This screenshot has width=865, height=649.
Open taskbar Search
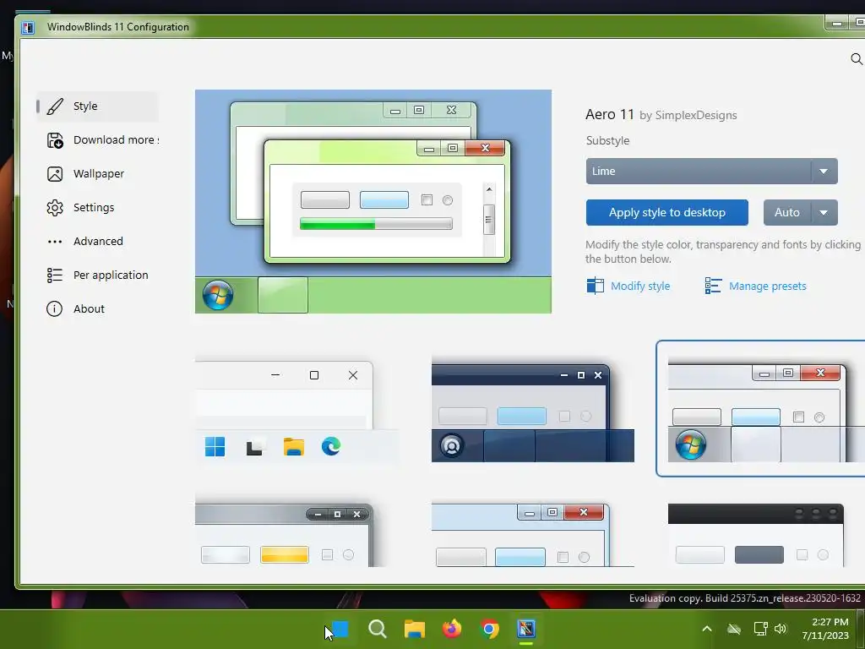[378, 629]
